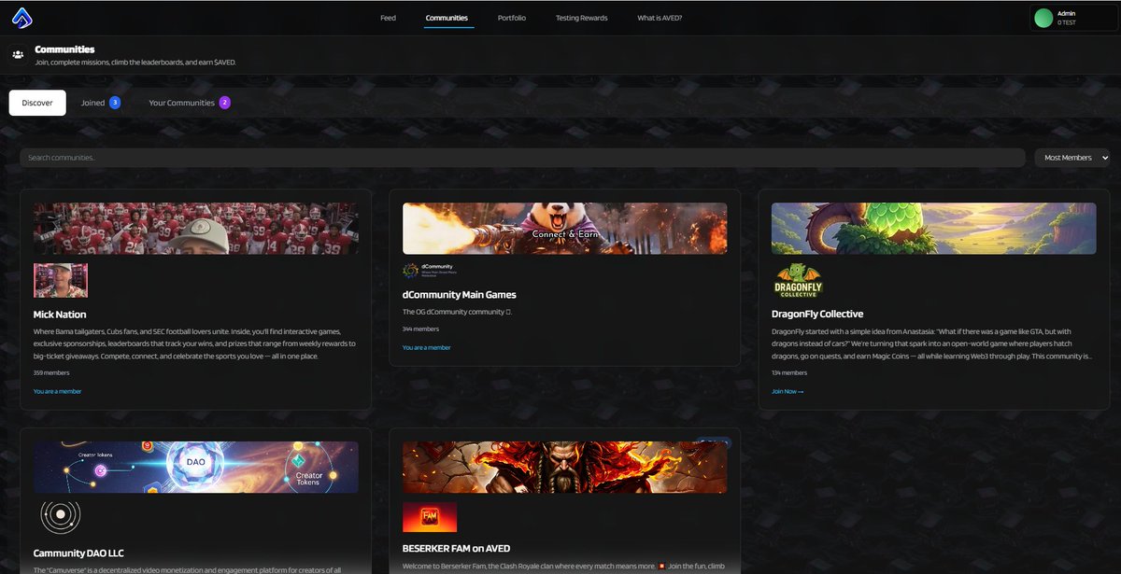The image size is (1121, 574).
Task: Click the red FAM icon on BESERKER FAM card
Action: point(430,517)
